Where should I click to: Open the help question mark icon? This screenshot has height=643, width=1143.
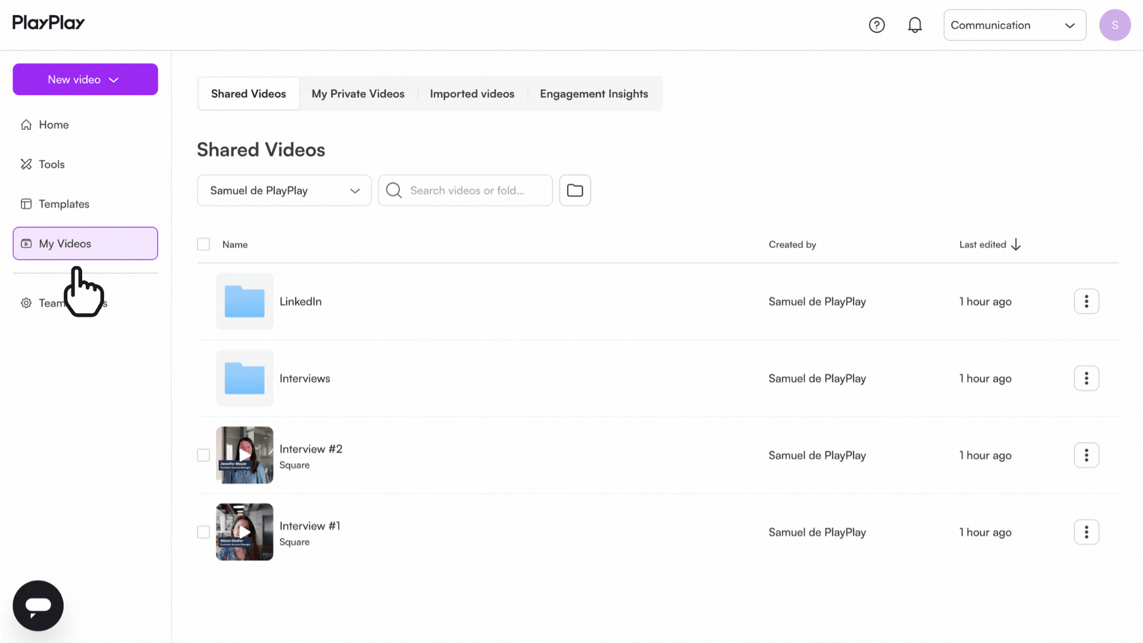click(x=876, y=25)
